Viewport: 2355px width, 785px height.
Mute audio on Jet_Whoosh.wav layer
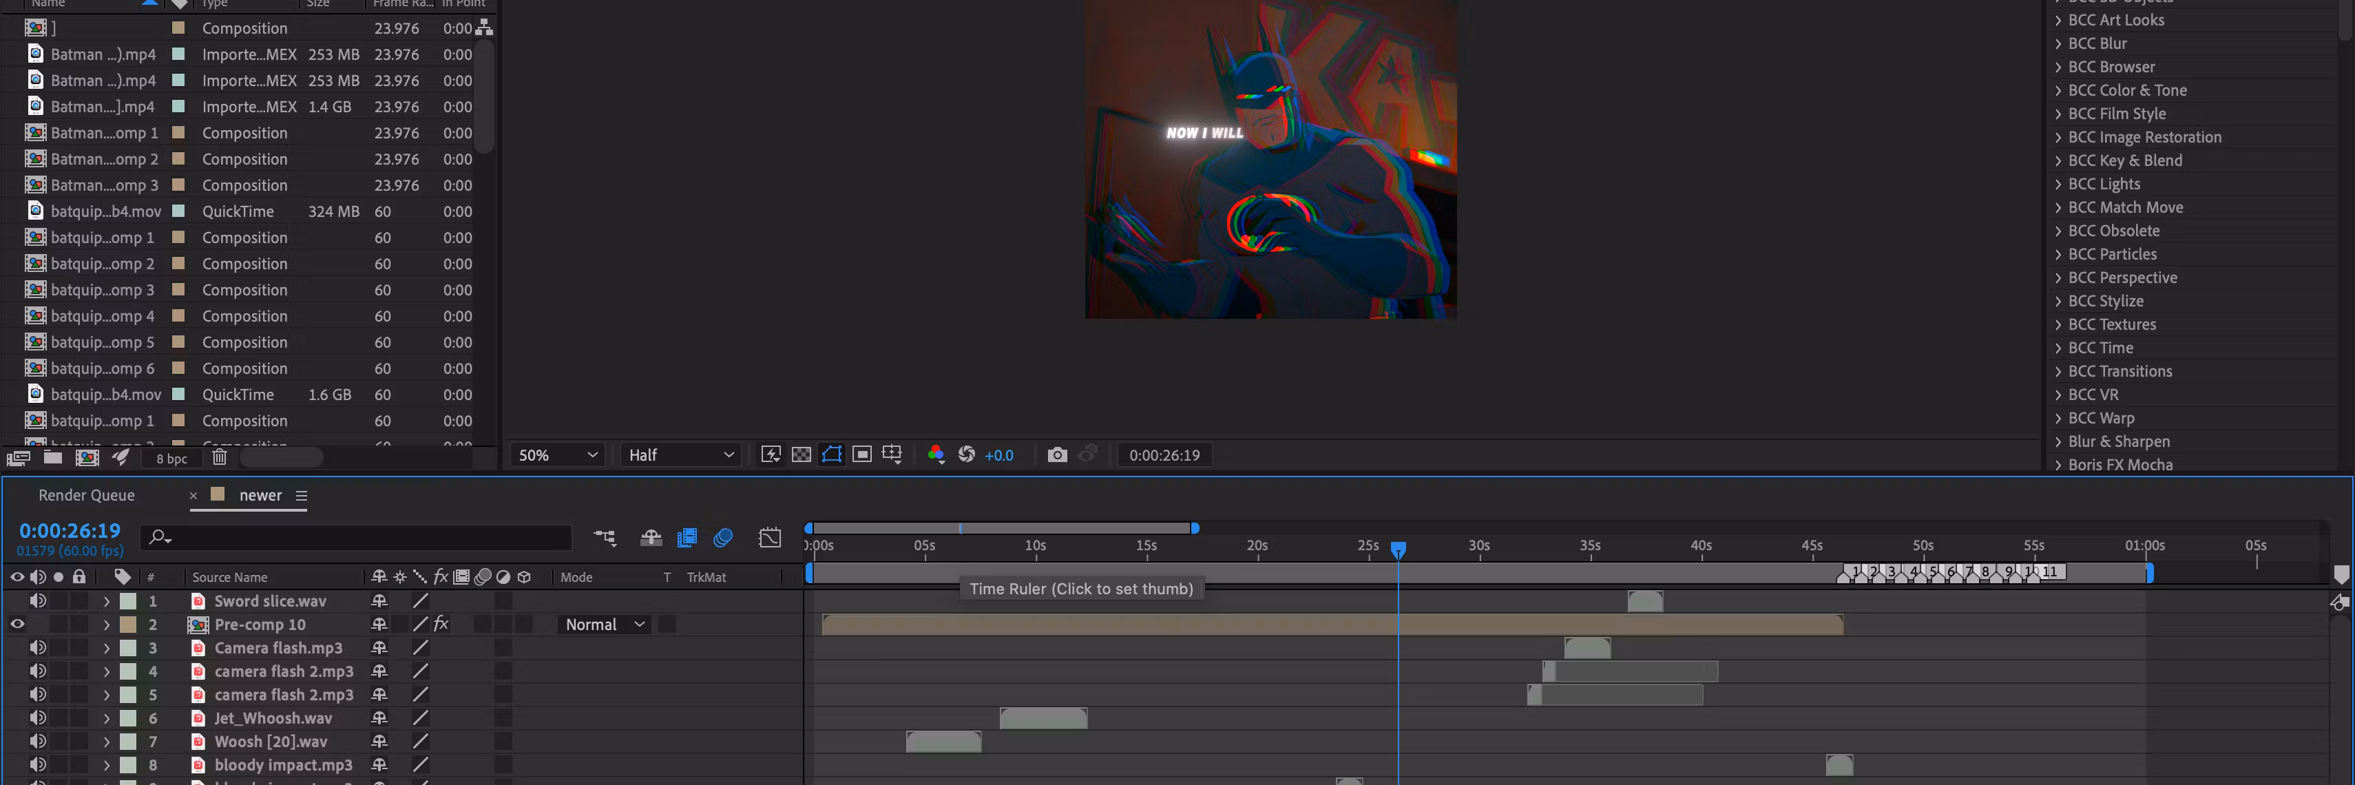pos(37,718)
